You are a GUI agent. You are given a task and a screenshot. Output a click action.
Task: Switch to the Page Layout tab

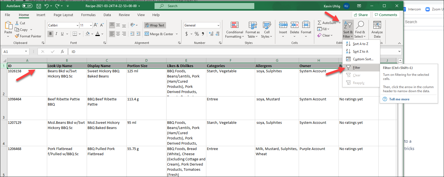click(x=63, y=15)
